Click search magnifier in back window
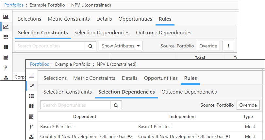Screen dimensions: 265x140 click(91, 46)
